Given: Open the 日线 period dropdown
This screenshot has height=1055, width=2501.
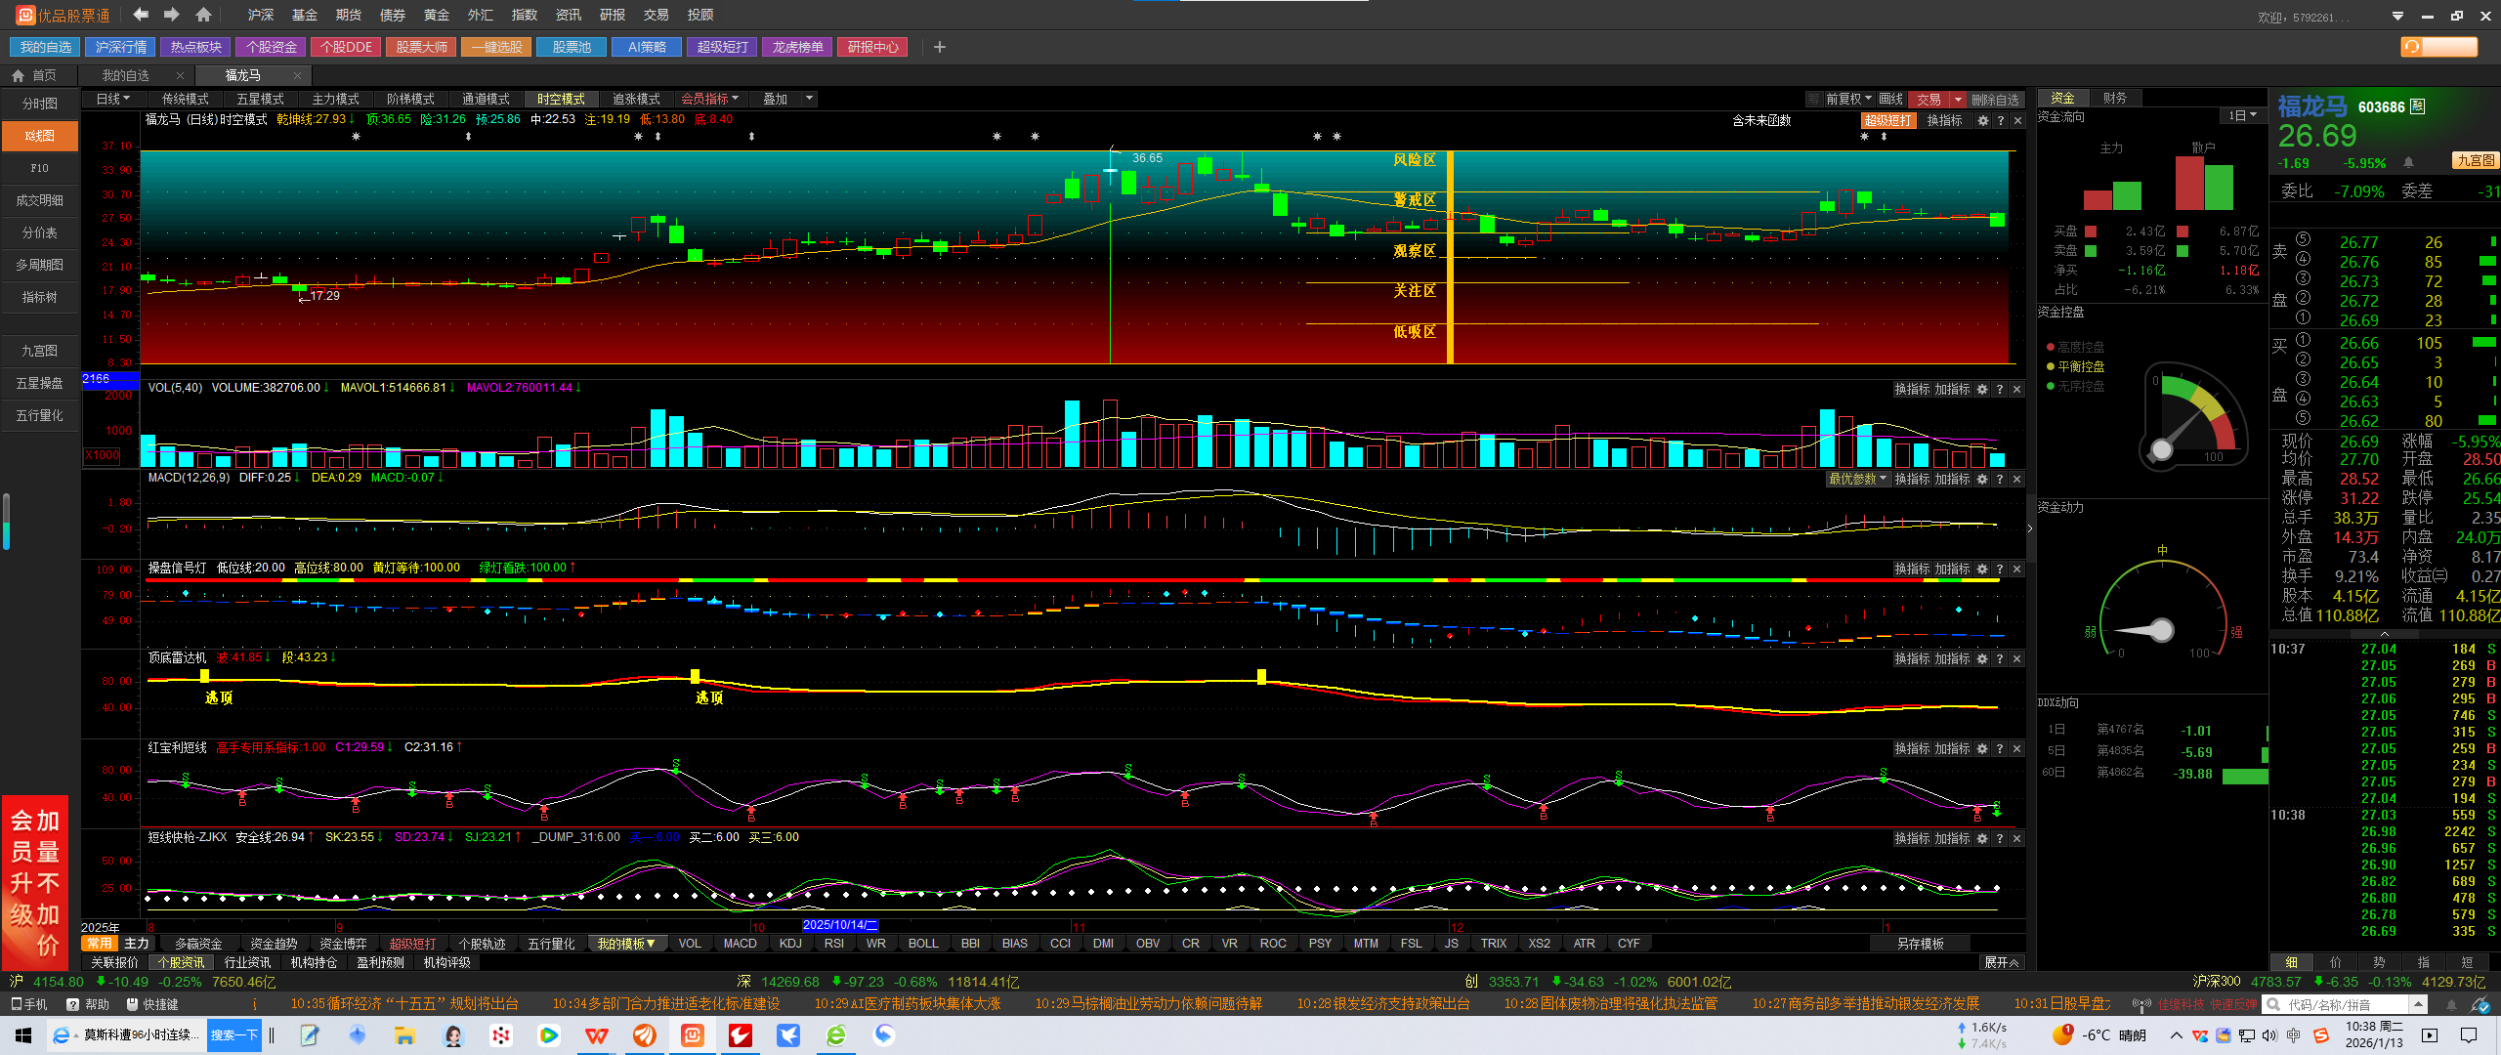Looking at the screenshot, I should [x=112, y=99].
